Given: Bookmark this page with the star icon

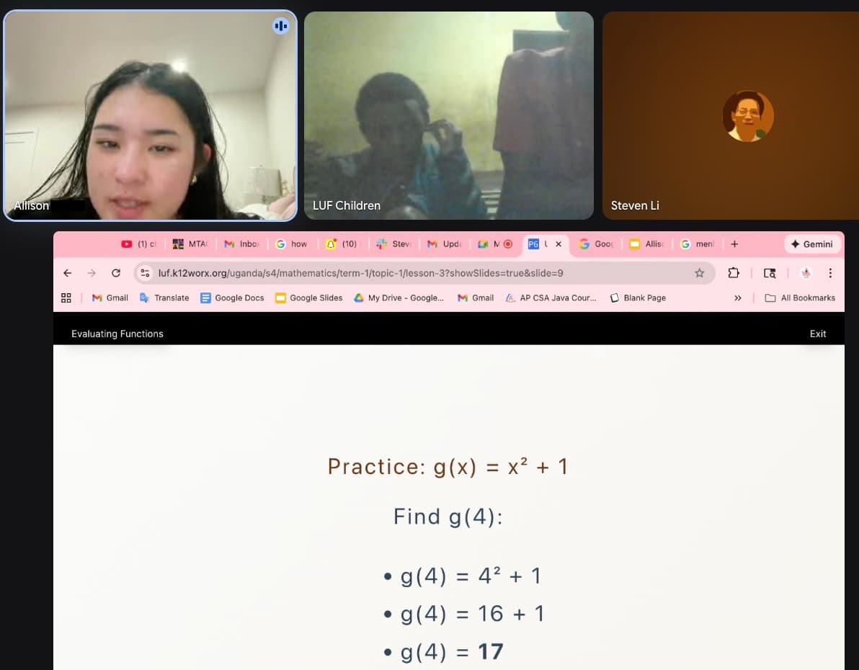Looking at the screenshot, I should pos(700,273).
